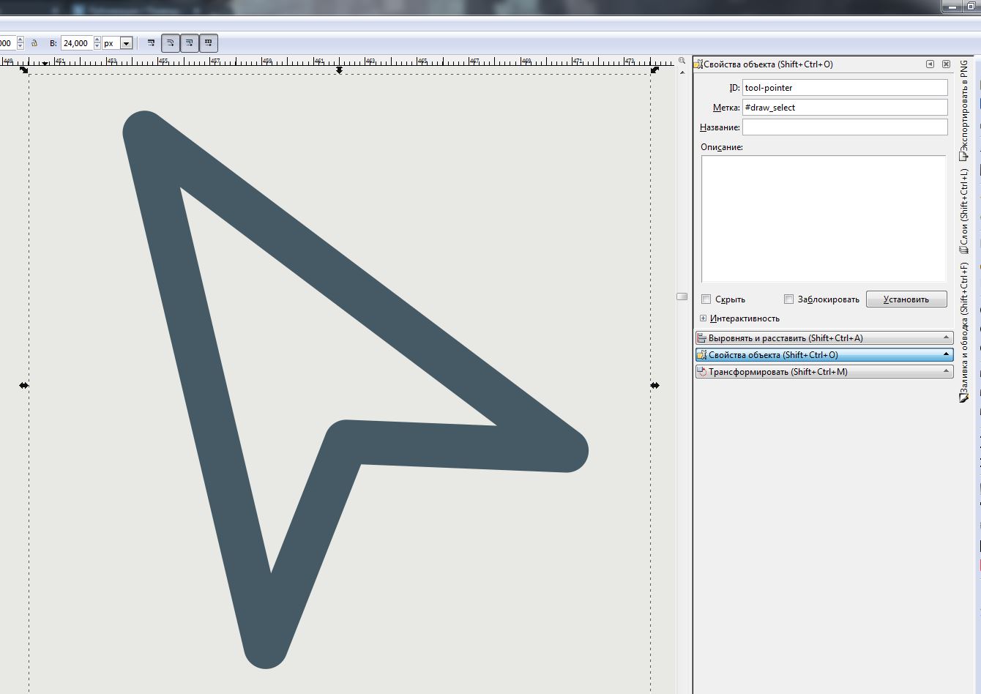The height and width of the screenshot is (694, 981).
Task: Click the left-middle selection handle
Action: coord(24,385)
